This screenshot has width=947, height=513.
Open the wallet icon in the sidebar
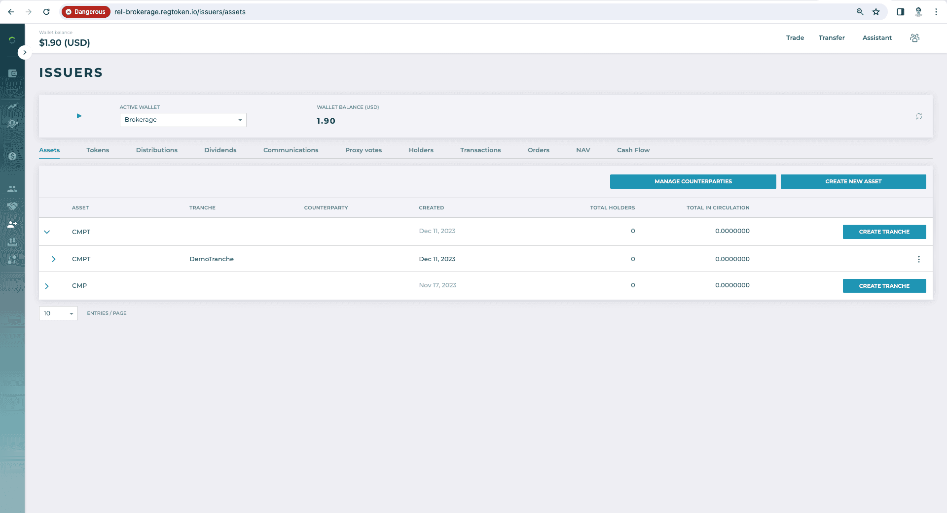click(12, 73)
